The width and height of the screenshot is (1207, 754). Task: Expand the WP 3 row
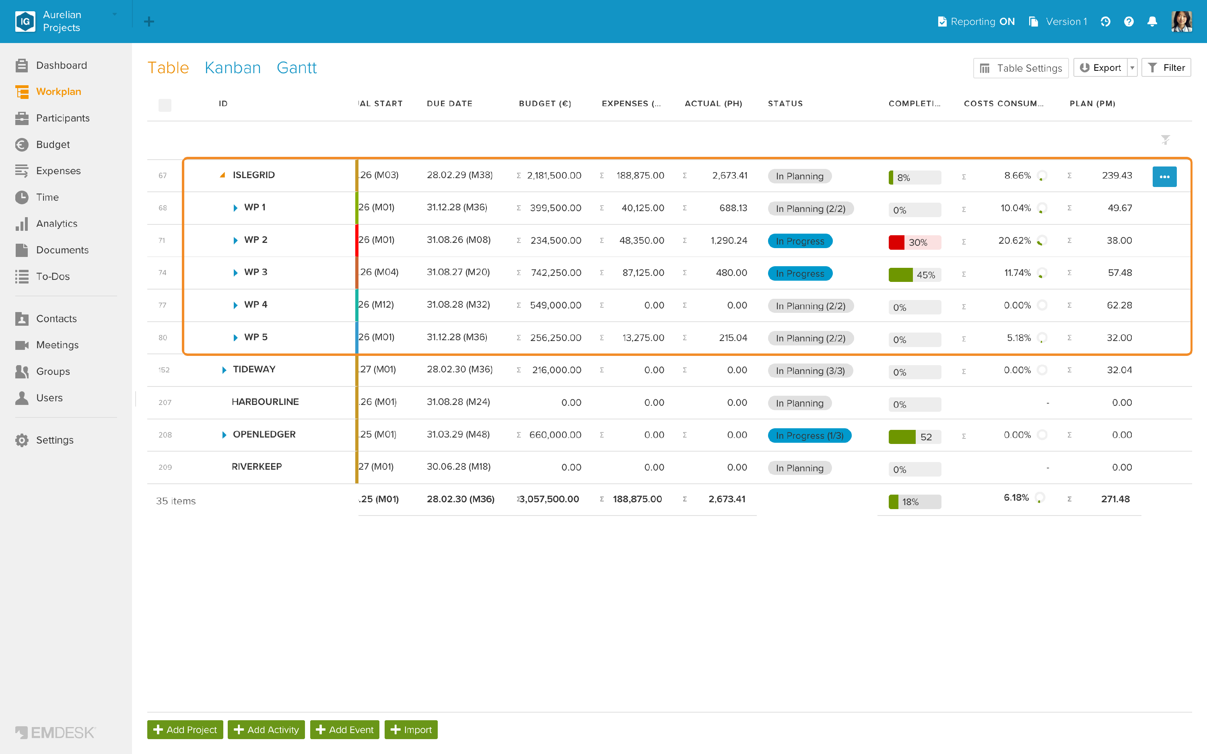pos(235,273)
